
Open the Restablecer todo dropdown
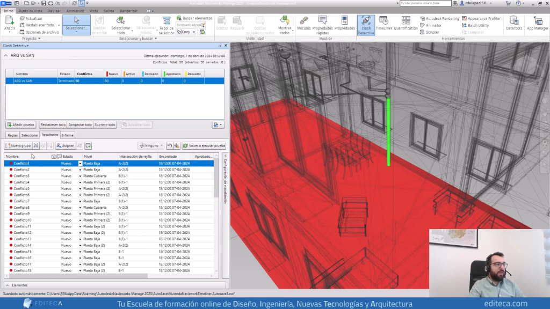pos(59,25)
